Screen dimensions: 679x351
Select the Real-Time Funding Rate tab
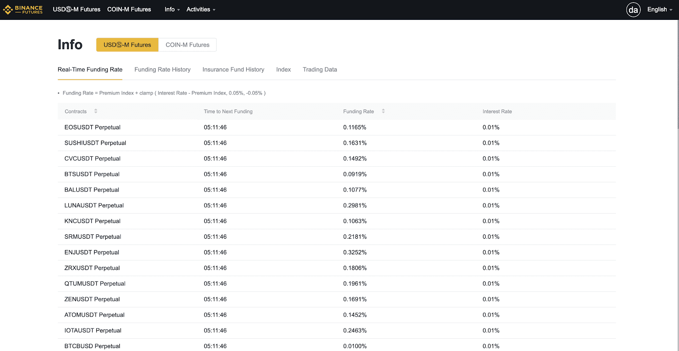click(x=90, y=70)
